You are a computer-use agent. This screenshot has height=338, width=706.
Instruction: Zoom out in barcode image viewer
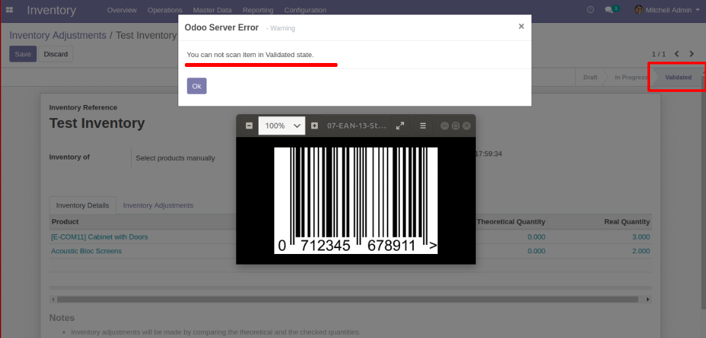pos(249,126)
